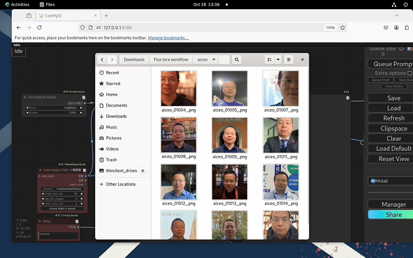
Task: Click choose folder to upload button
Action: [62, 208]
